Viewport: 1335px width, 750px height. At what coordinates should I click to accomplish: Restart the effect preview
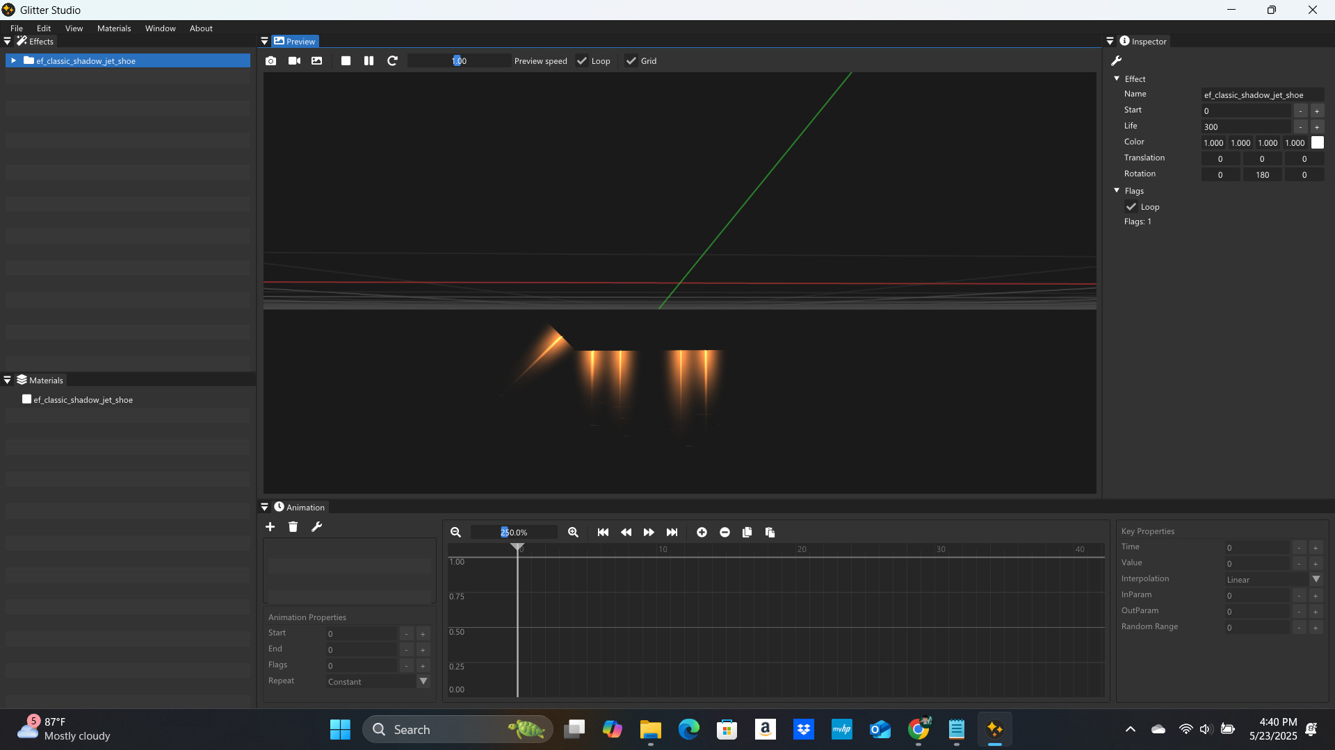click(392, 60)
